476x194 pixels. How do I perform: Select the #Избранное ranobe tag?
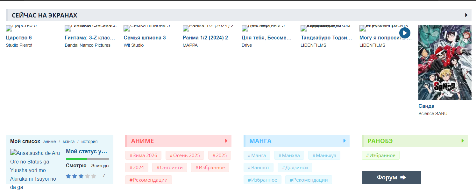[380, 156]
